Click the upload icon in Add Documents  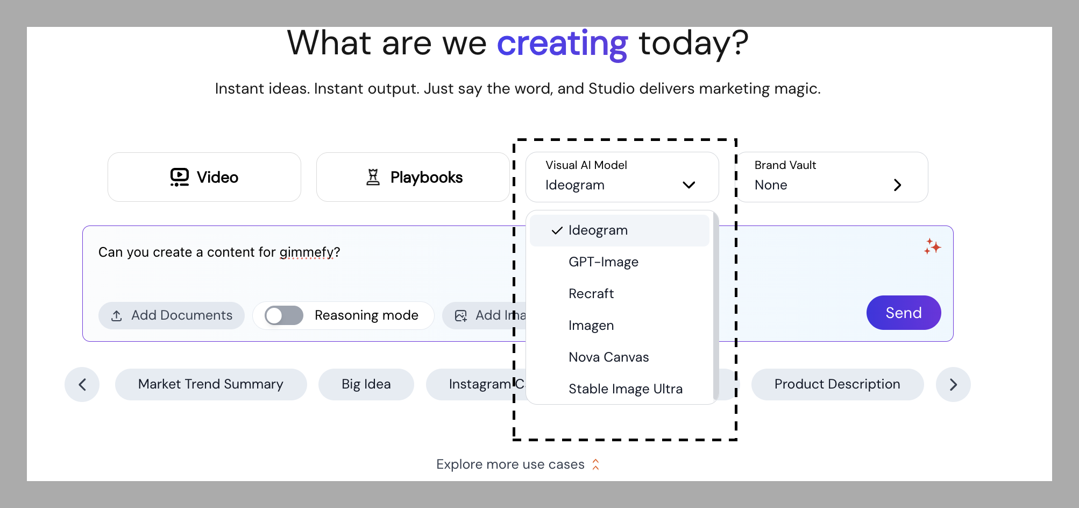117,316
